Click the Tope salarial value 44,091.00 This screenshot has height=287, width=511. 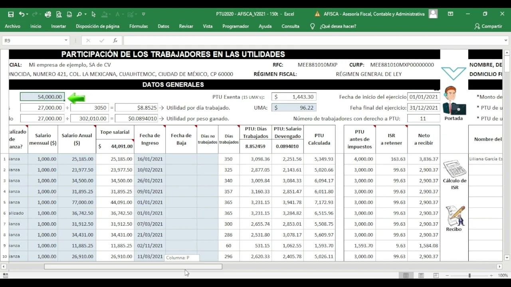[115, 146]
